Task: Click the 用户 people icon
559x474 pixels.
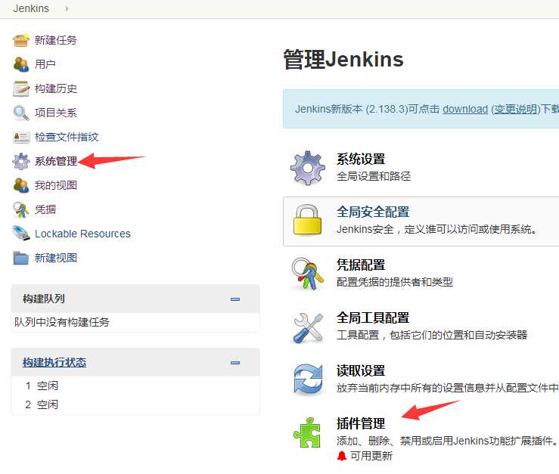Action: click(20, 64)
